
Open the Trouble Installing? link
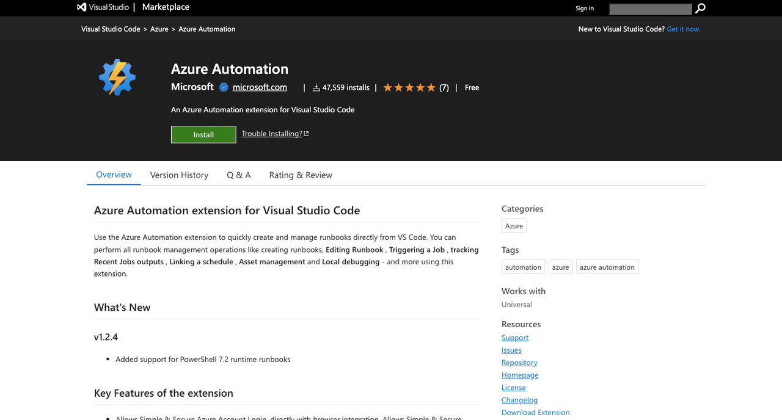coord(272,134)
